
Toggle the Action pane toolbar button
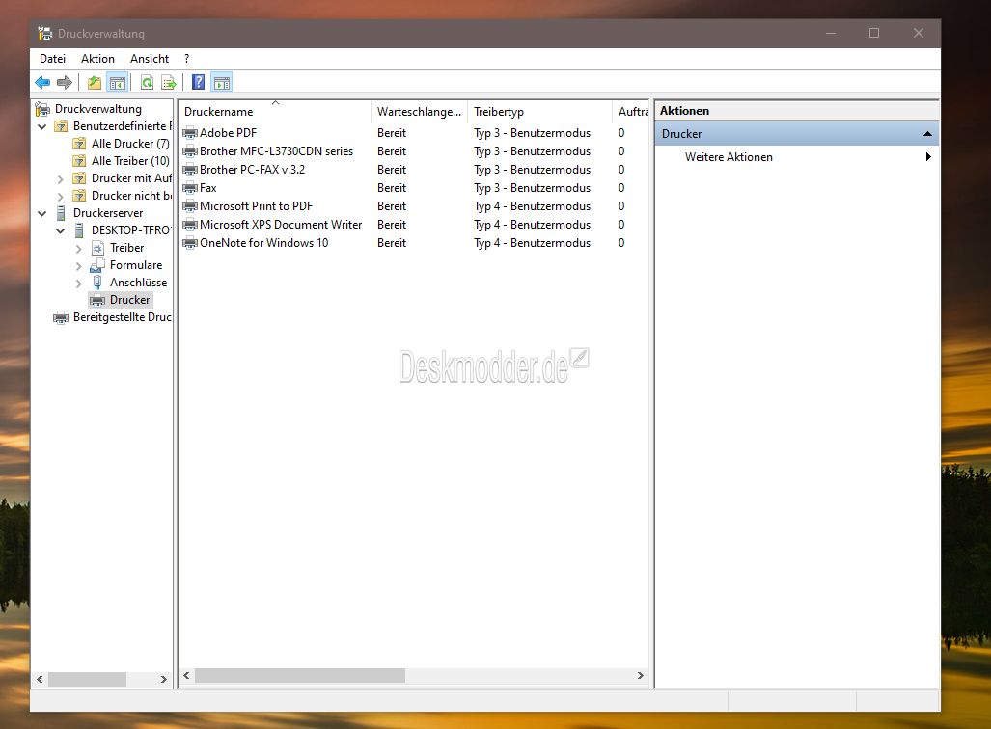(221, 83)
